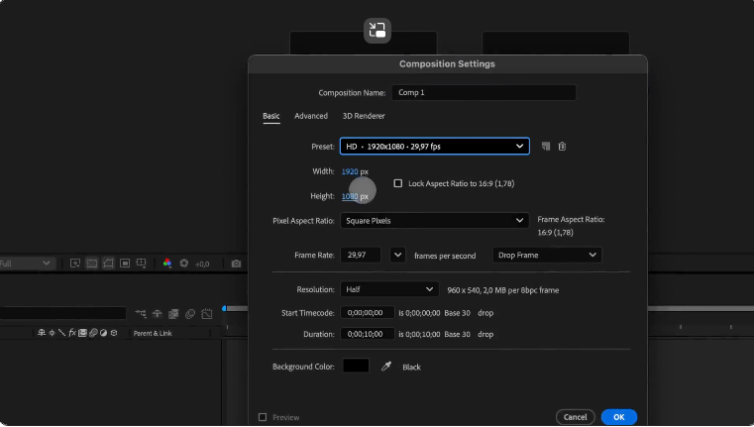Screen dimensions: 754x427
Task: Click the timeline layer search field
Action: tap(63, 313)
